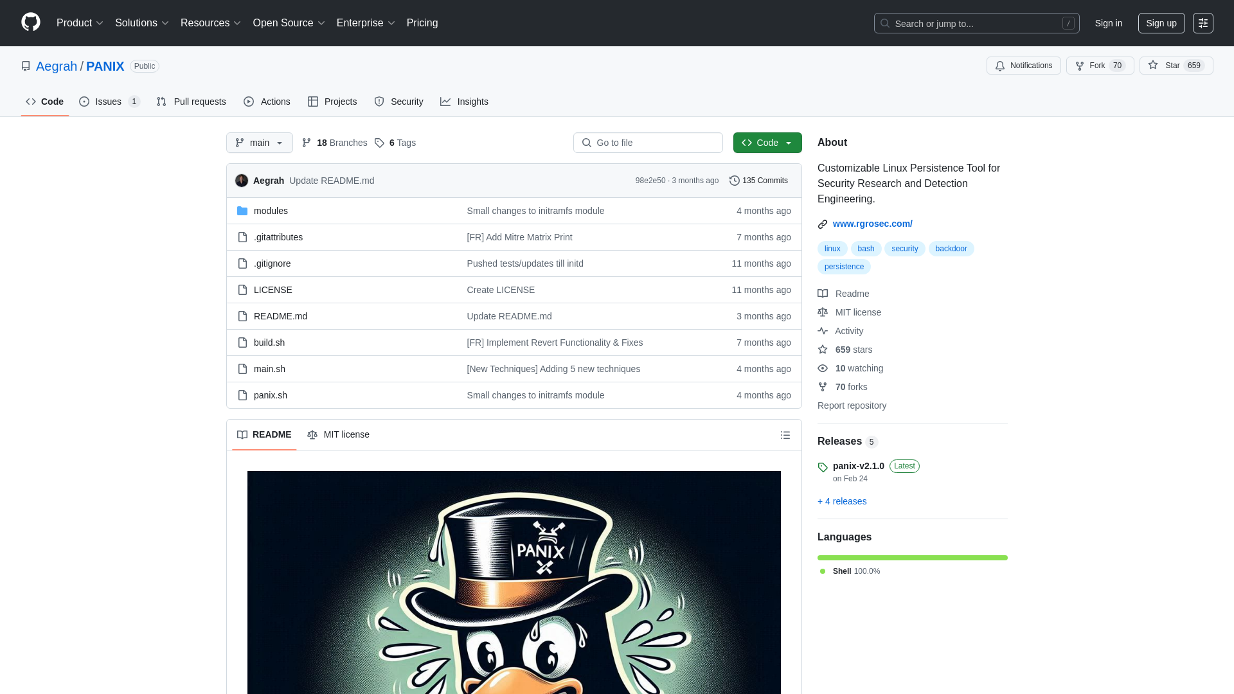
Task: Click the file icon beside panix.sh
Action: (x=242, y=395)
